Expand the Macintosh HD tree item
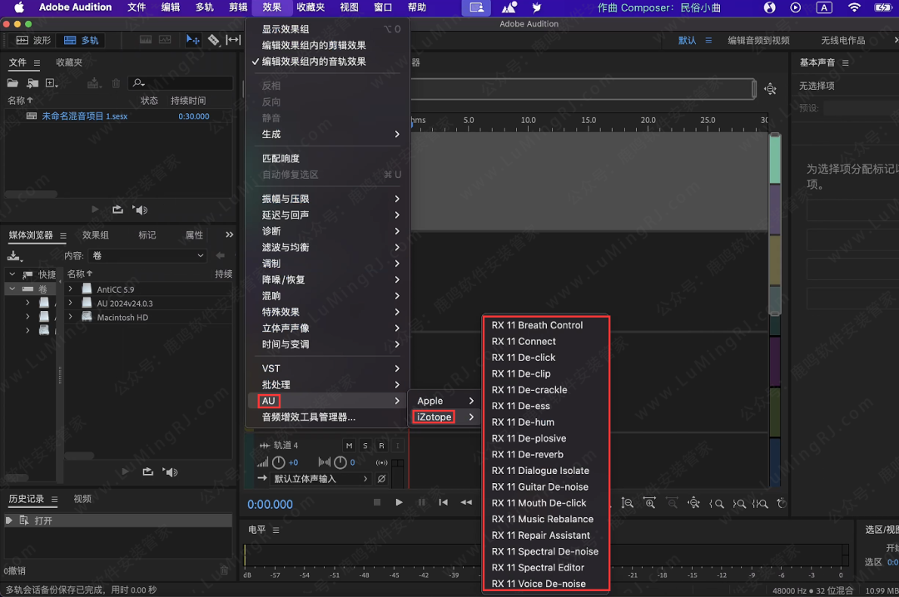The image size is (899, 597). point(72,318)
